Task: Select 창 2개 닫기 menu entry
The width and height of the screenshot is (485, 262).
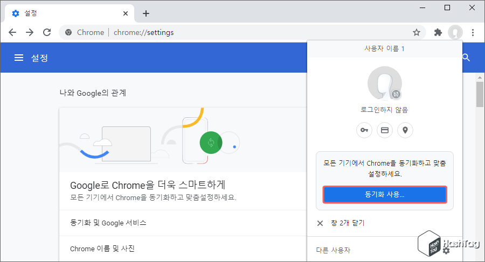Action: (x=385, y=223)
